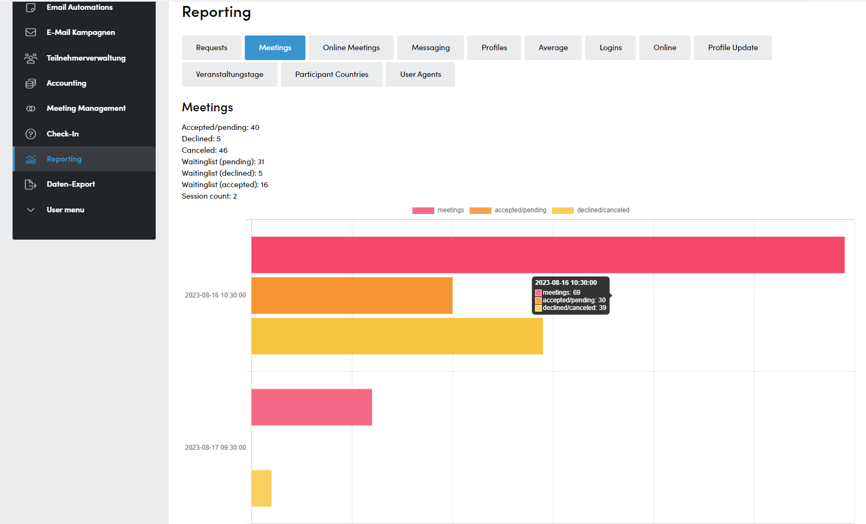Viewport: 866px width, 524px height.
Task: Click the orange accepted/pending bar for 2023-08-16
Action: (352, 295)
